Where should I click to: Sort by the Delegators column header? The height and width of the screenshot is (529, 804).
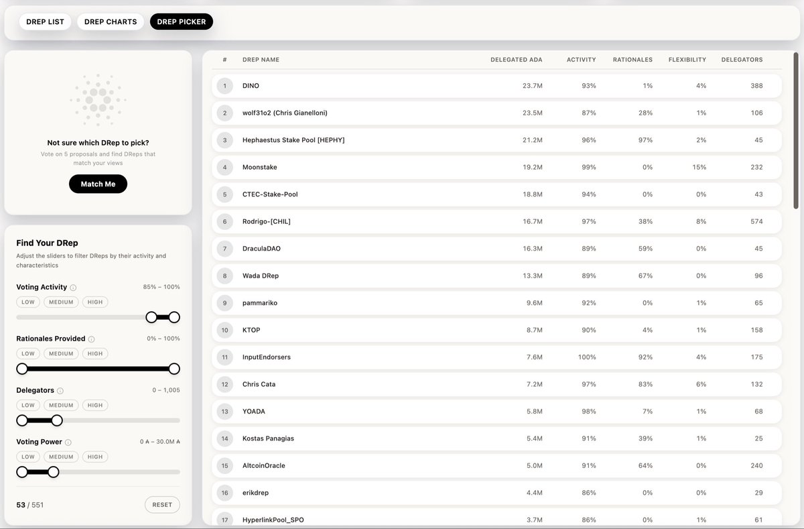[x=742, y=60]
